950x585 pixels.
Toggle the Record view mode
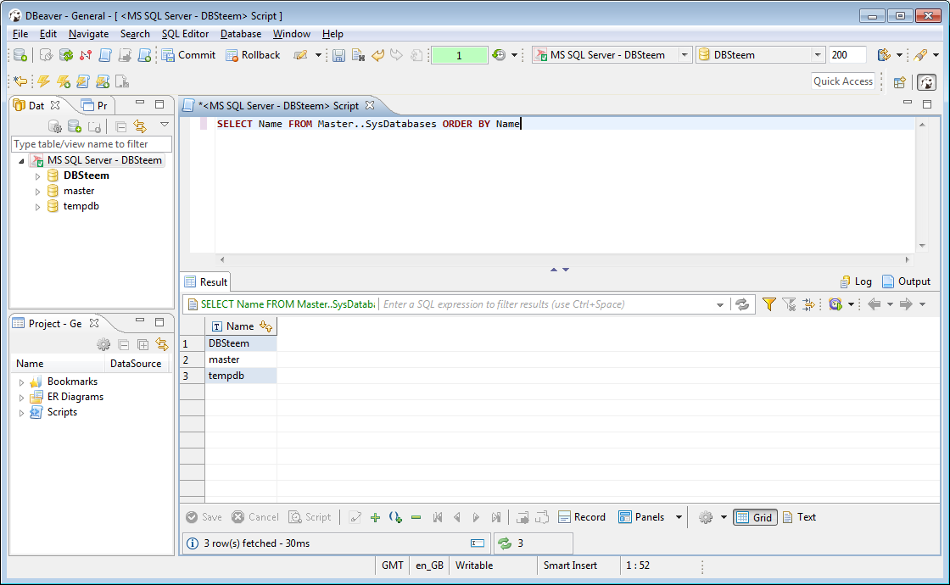click(x=582, y=517)
